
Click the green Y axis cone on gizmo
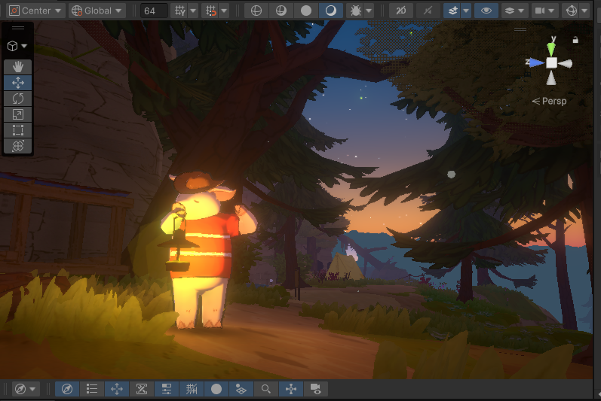point(551,49)
